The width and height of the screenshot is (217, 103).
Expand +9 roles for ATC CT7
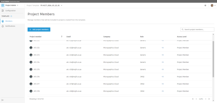(x=162, y=84)
